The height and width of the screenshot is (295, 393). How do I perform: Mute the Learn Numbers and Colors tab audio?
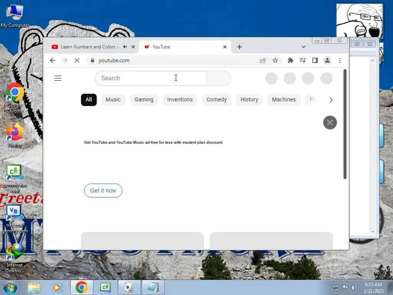coord(125,46)
